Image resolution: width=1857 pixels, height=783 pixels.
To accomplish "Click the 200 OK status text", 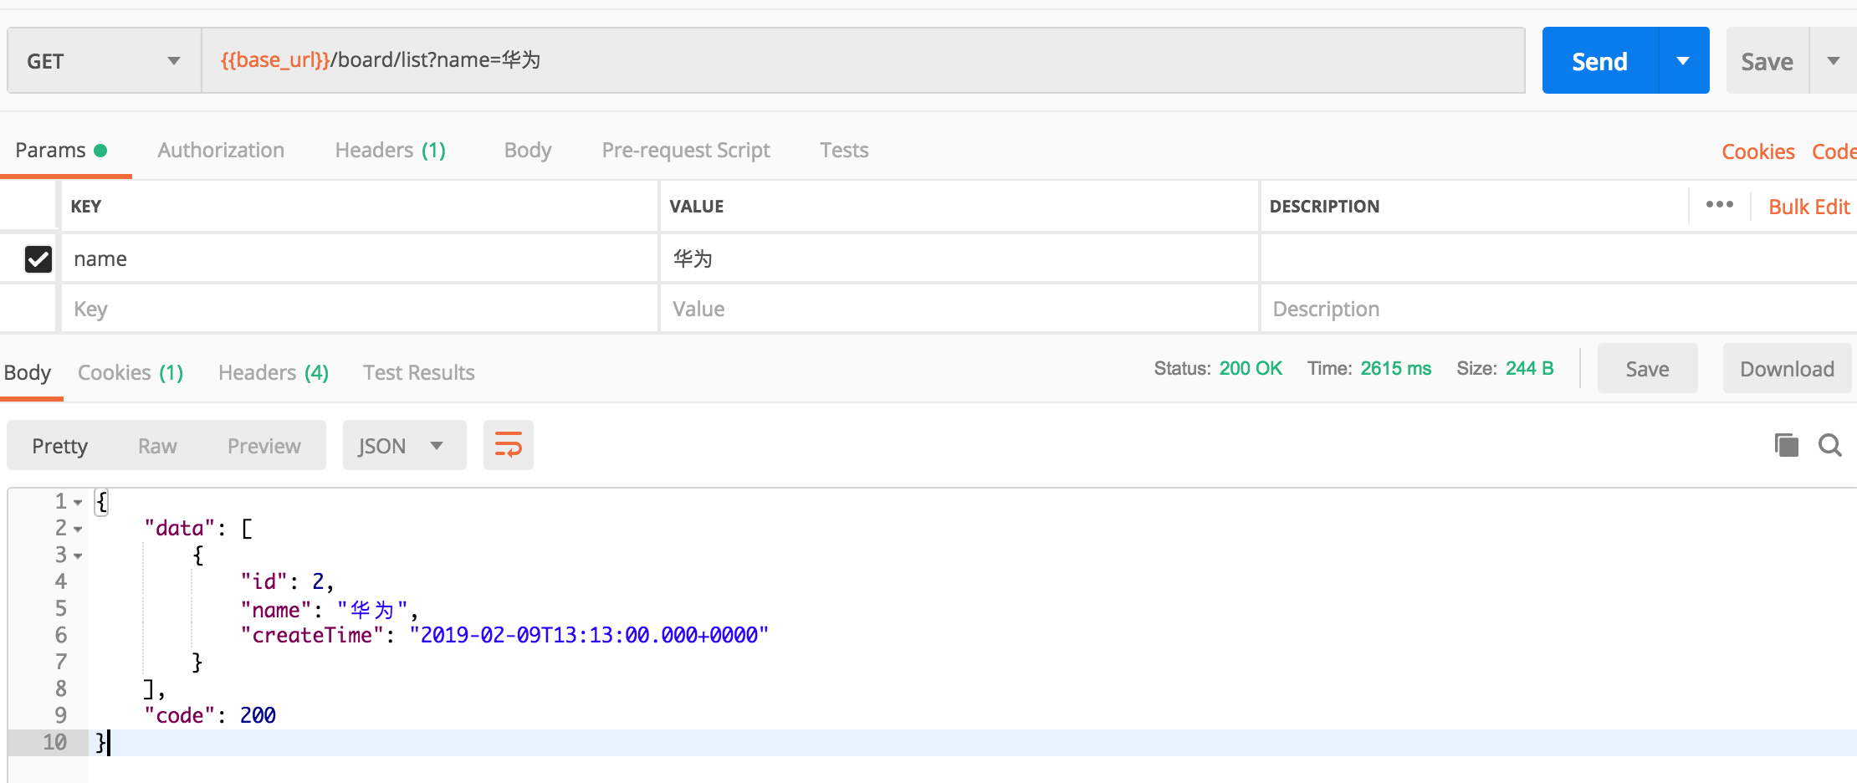I will tap(1251, 368).
